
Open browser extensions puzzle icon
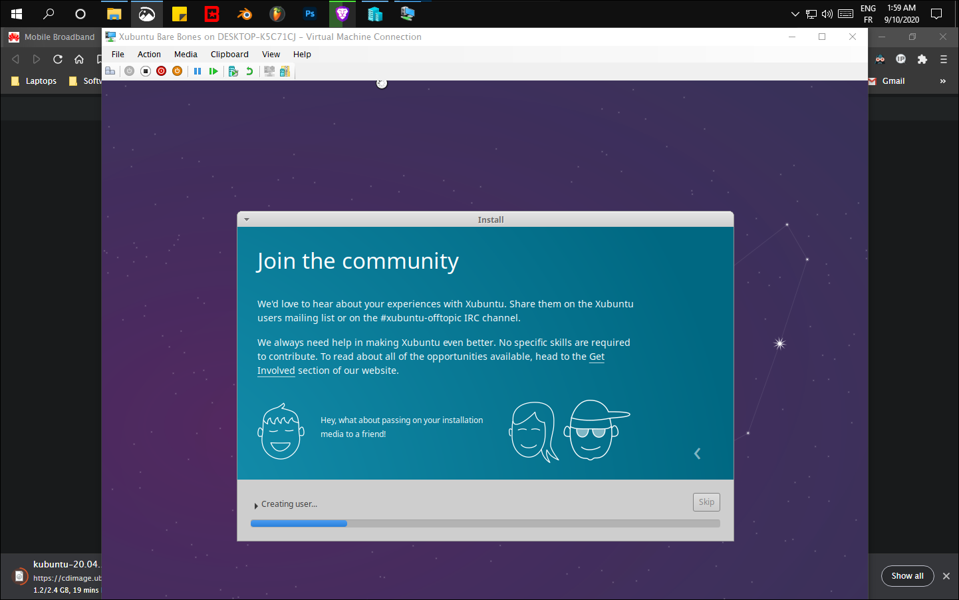pos(922,59)
